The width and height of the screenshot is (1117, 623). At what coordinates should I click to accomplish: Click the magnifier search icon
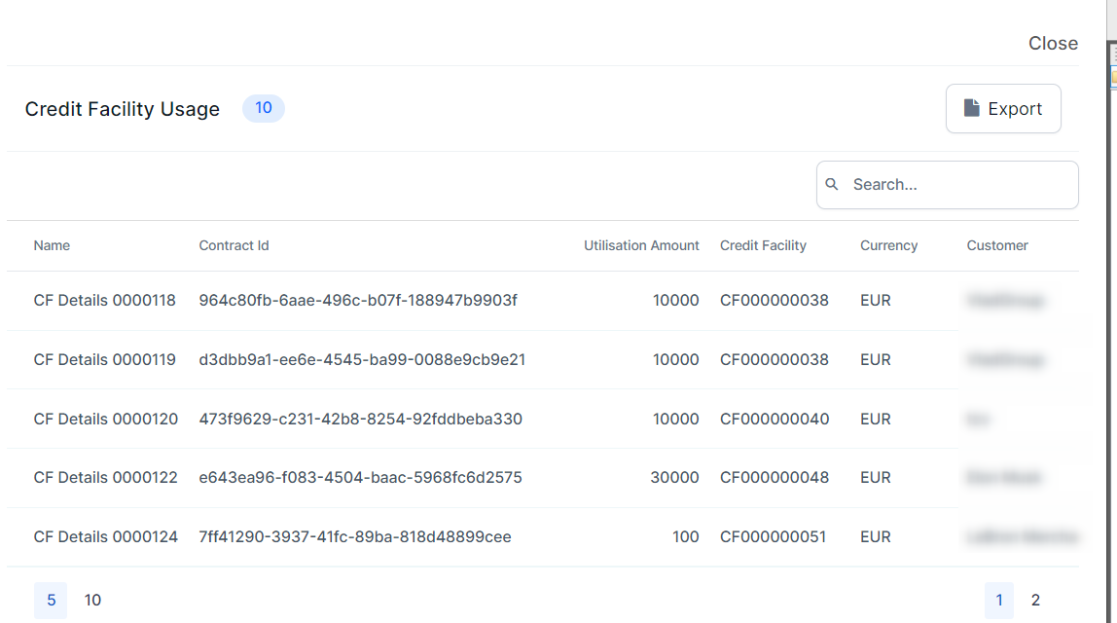(832, 185)
